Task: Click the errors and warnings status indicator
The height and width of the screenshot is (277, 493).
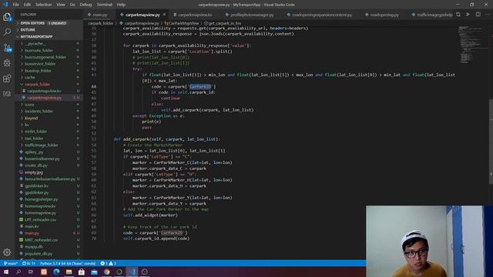Action: 108,263
